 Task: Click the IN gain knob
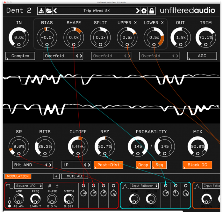pos(19,37)
